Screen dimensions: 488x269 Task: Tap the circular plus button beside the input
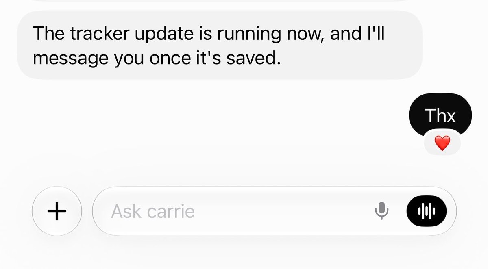click(57, 211)
